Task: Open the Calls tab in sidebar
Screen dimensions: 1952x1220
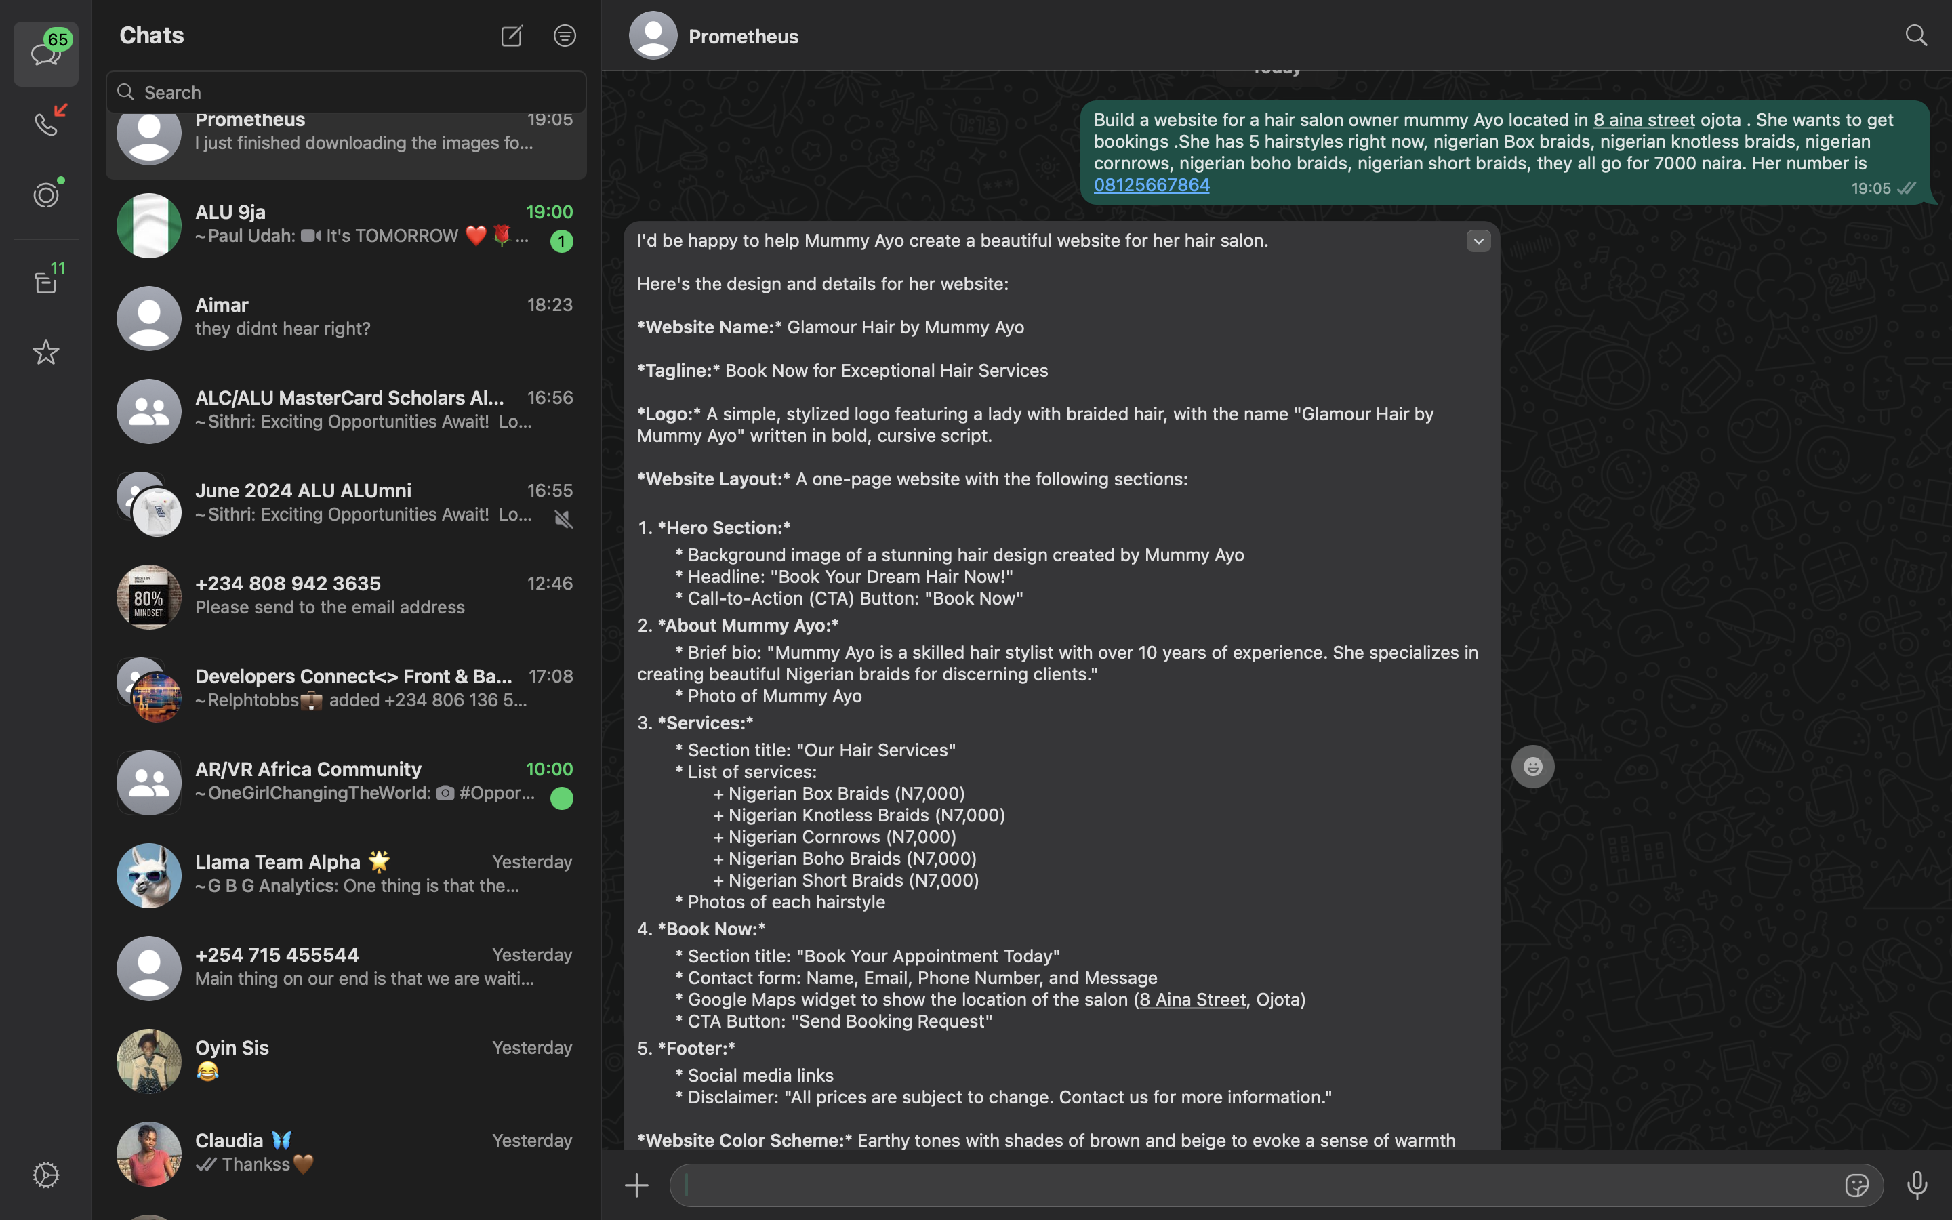Action: [46, 123]
